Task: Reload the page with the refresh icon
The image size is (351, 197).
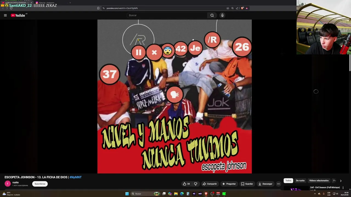Action: click(11, 8)
